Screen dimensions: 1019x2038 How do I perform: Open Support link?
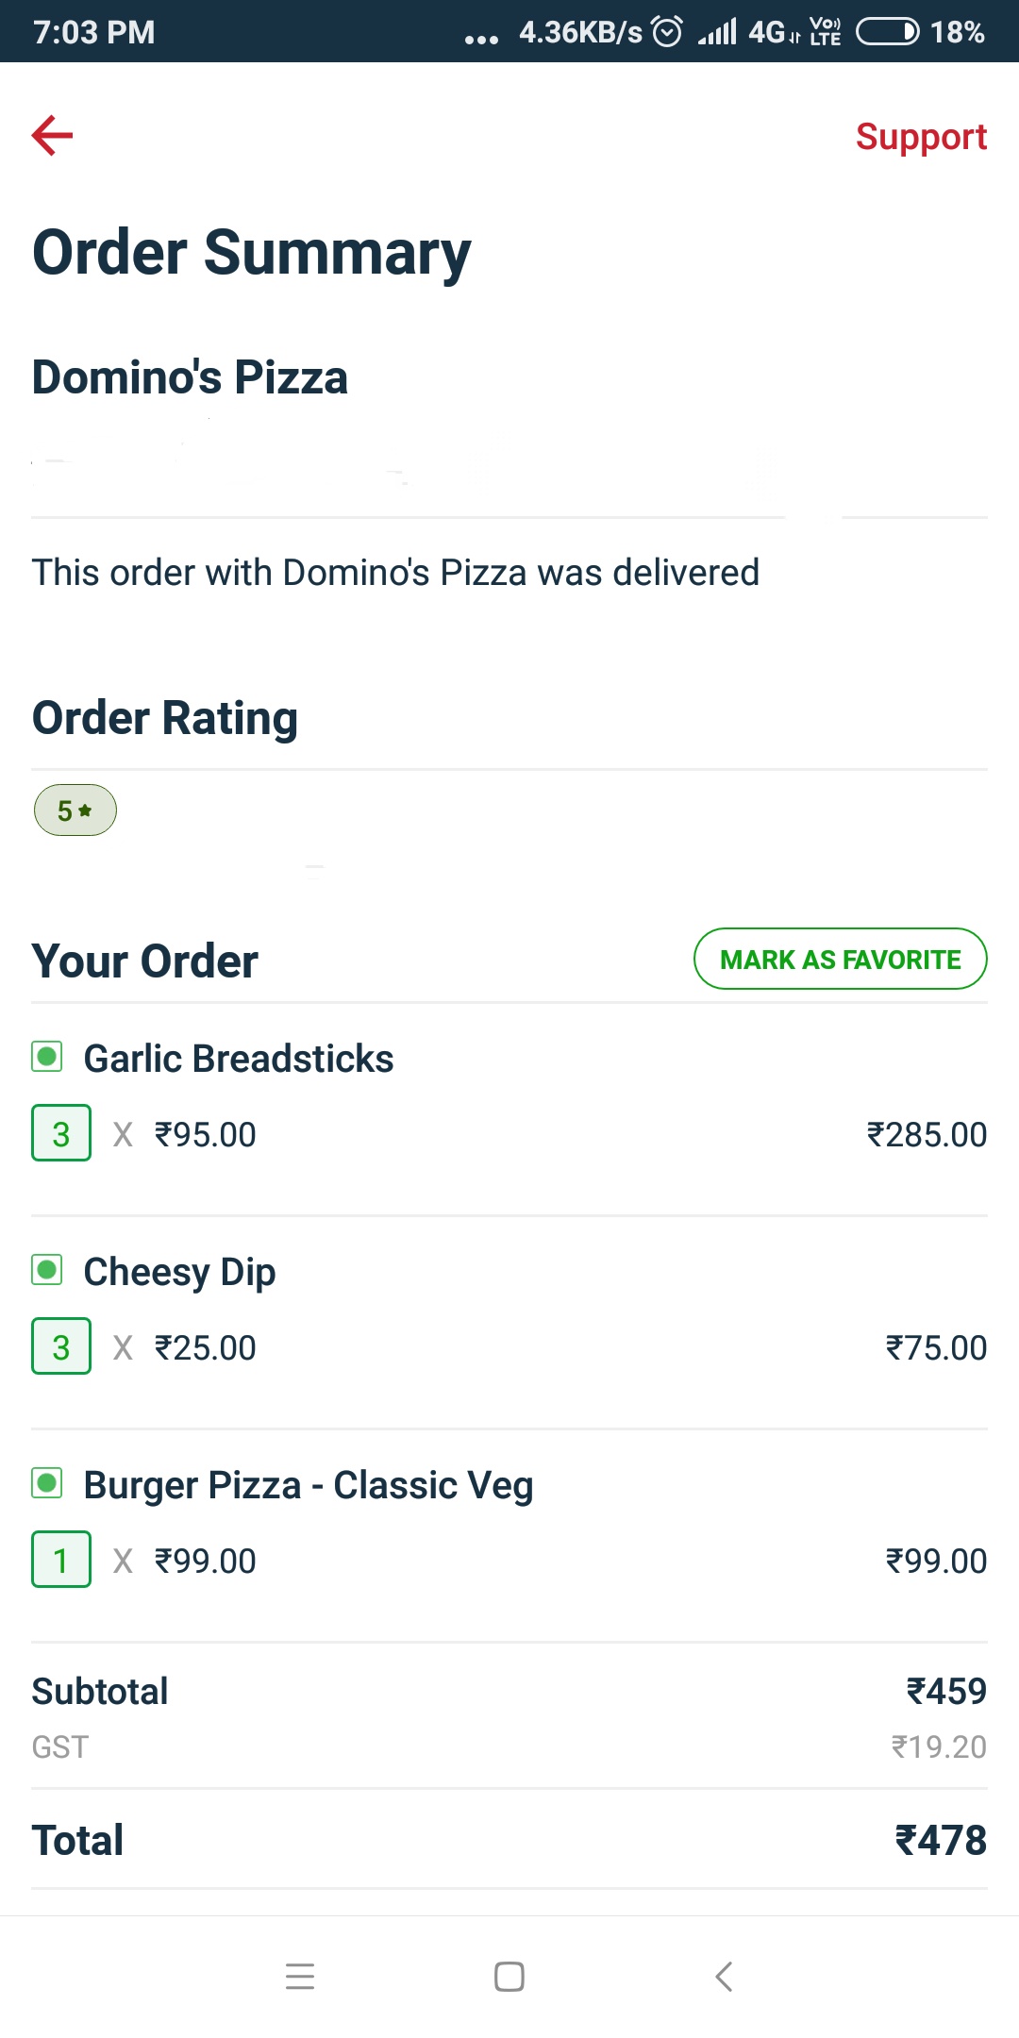(x=921, y=138)
